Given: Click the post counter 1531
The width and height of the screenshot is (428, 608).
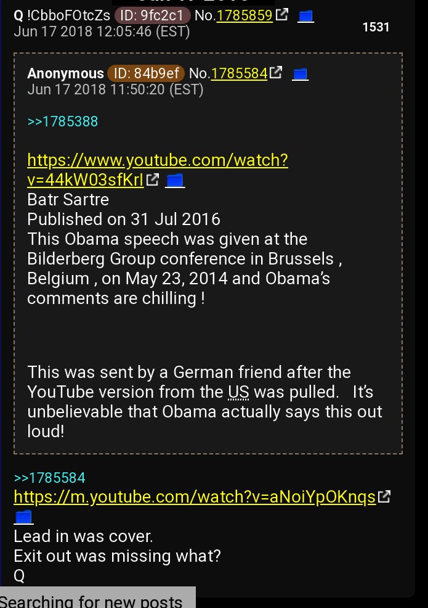Looking at the screenshot, I should (x=376, y=27).
